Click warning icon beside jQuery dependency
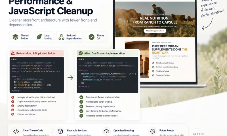The width and height of the screenshot is (227, 136). pyautogui.click(x=13, y=106)
